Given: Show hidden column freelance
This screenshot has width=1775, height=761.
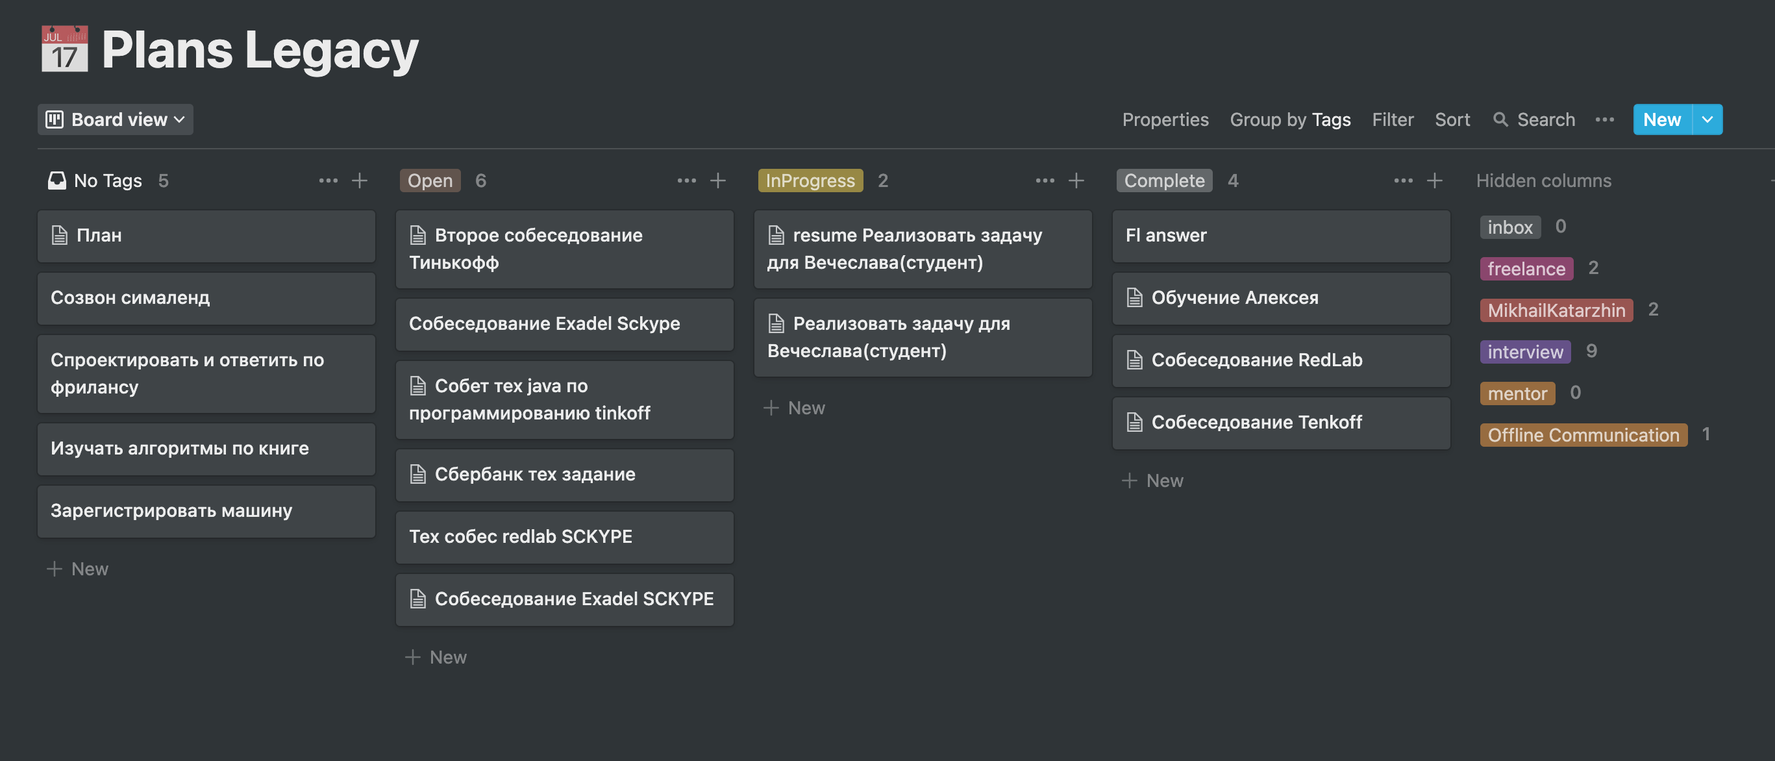Looking at the screenshot, I should [1526, 268].
